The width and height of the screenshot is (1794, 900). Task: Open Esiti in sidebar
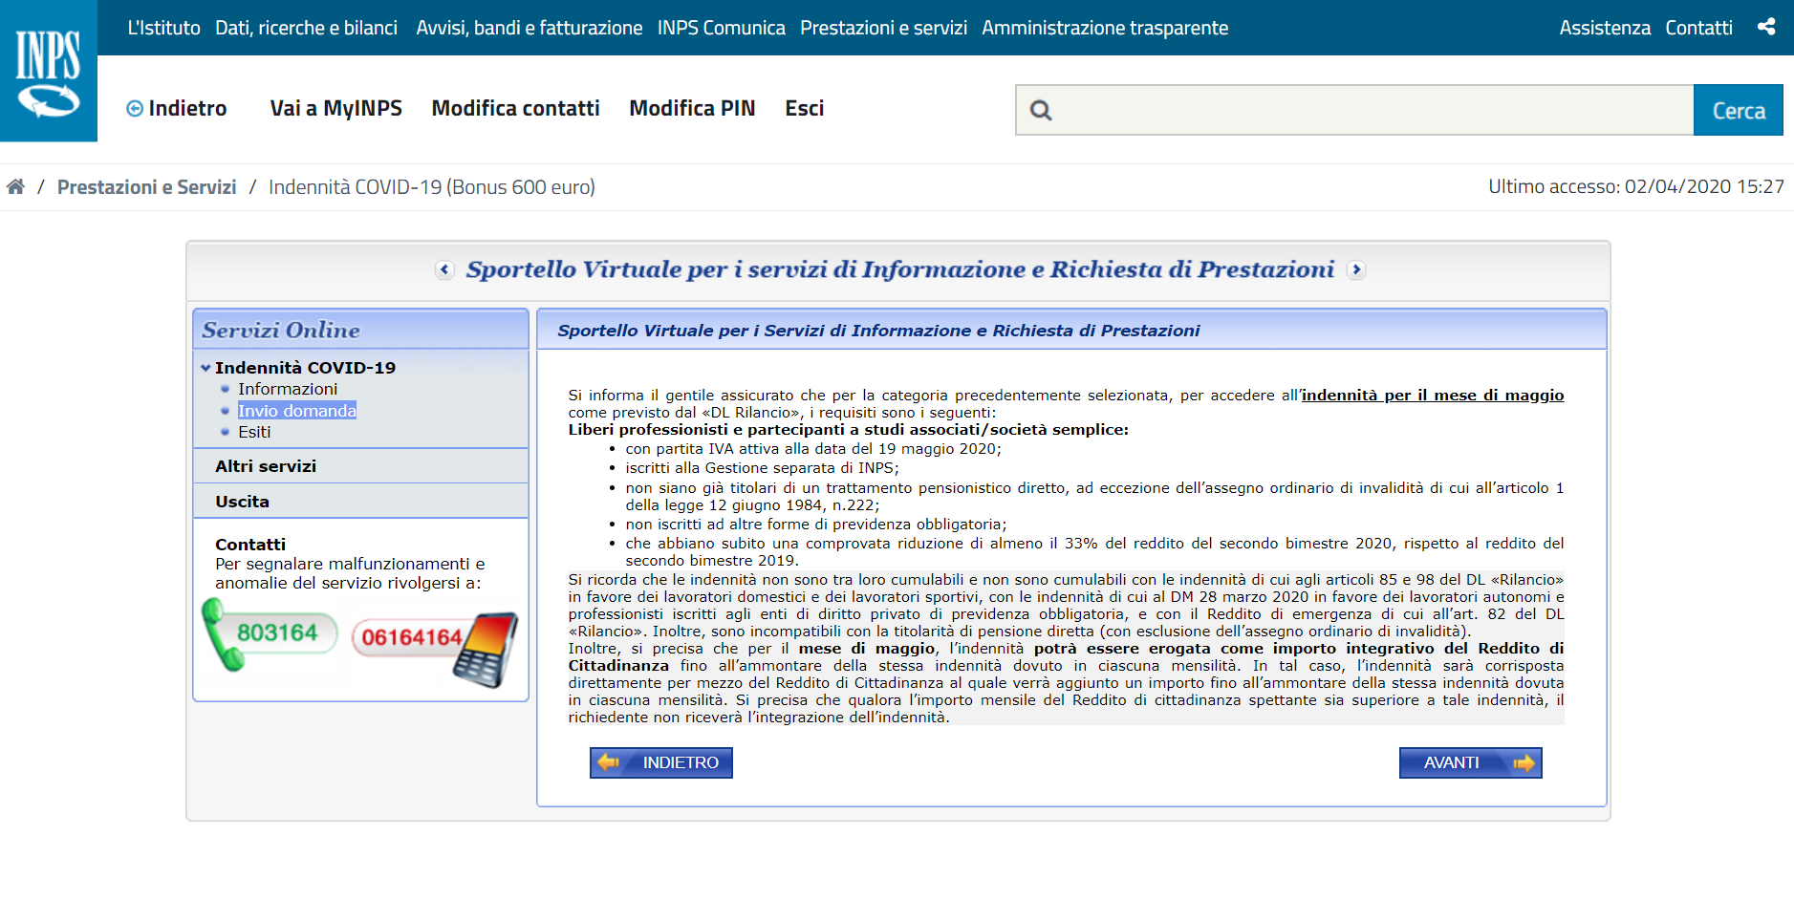click(x=254, y=432)
